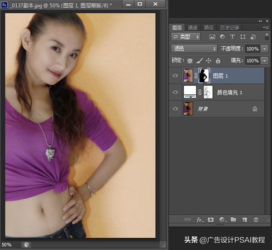Switch to the 通道 tab

pos(193,27)
